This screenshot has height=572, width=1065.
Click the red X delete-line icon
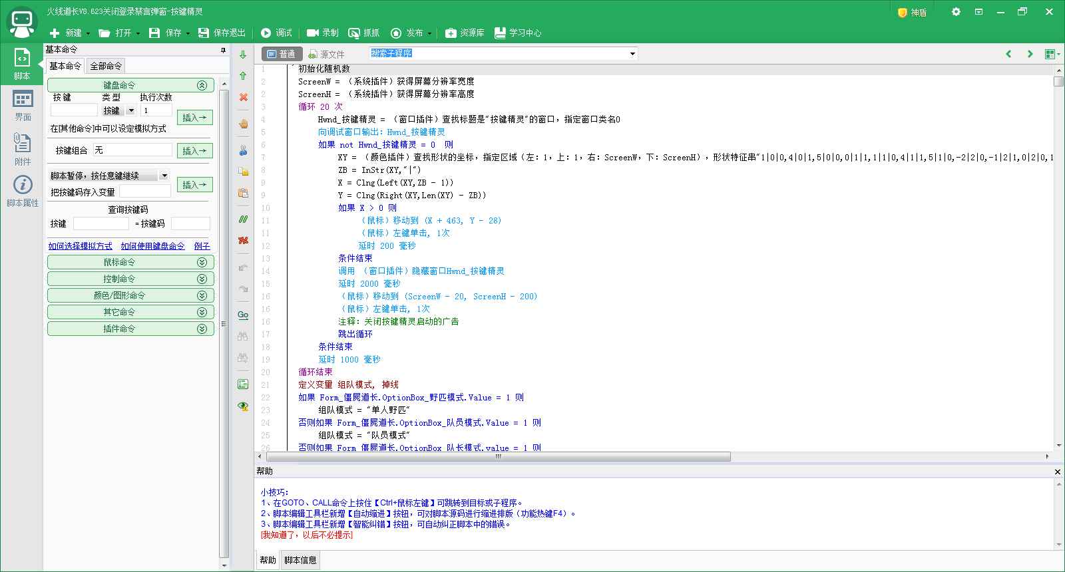[x=243, y=97]
